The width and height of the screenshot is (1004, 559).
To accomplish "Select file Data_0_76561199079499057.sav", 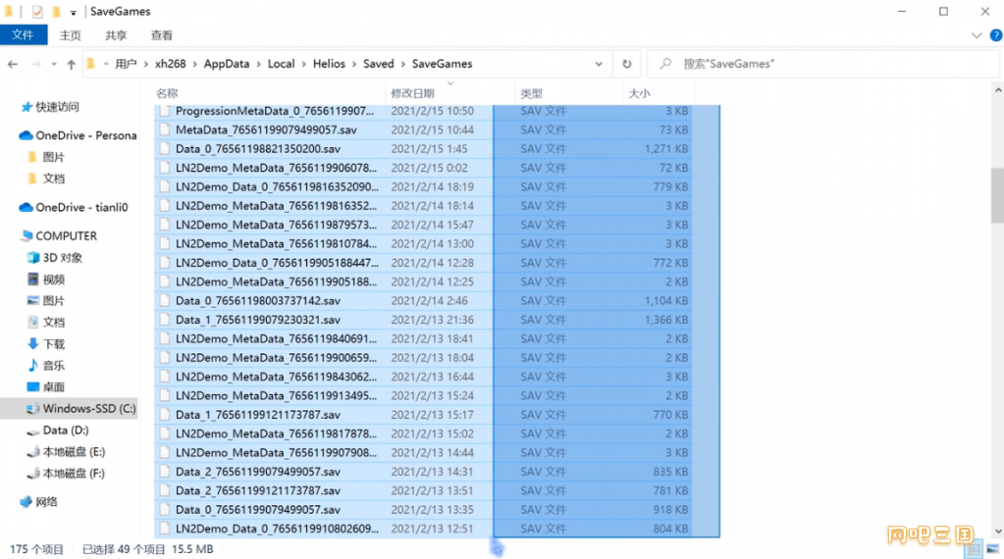I will [258, 510].
